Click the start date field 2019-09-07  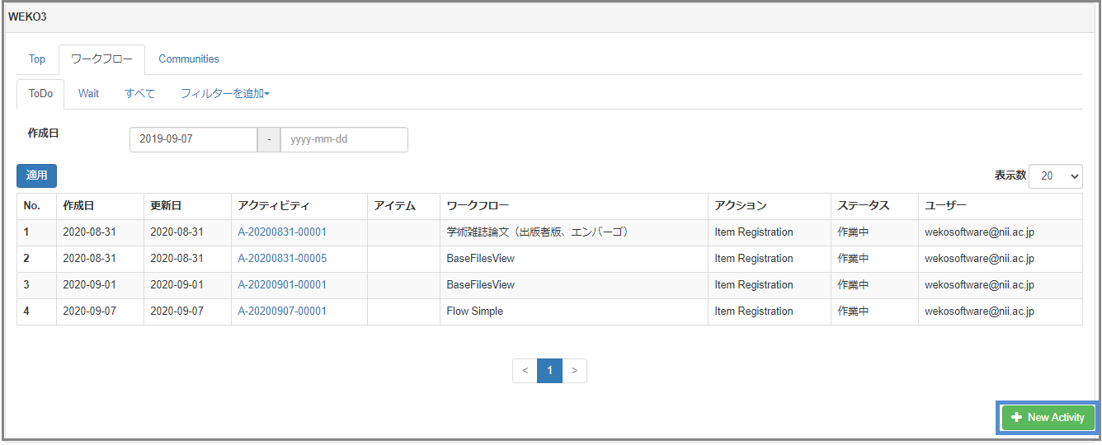[193, 139]
